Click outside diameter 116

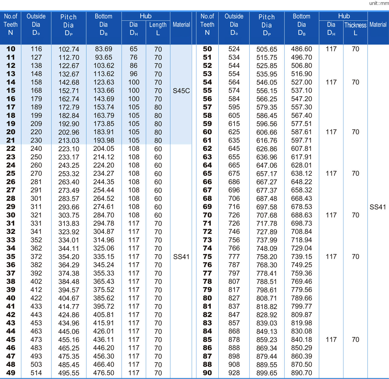(36, 49)
